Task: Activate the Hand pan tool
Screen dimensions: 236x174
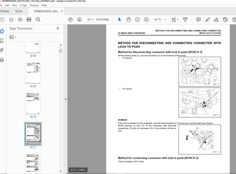Action: point(128,19)
